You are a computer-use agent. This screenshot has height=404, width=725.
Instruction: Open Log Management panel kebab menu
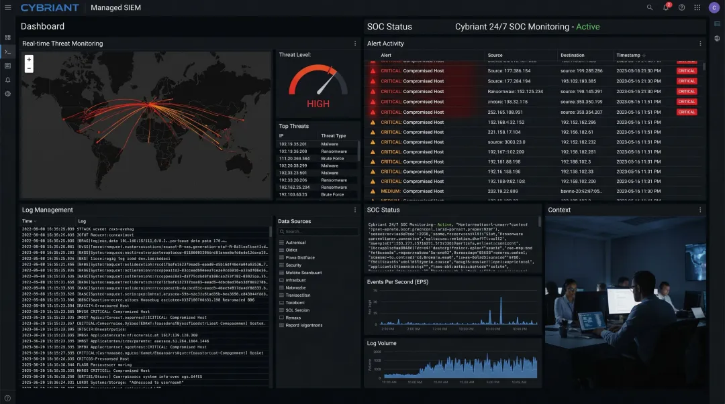pyautogui.click(x=355, y=210)
